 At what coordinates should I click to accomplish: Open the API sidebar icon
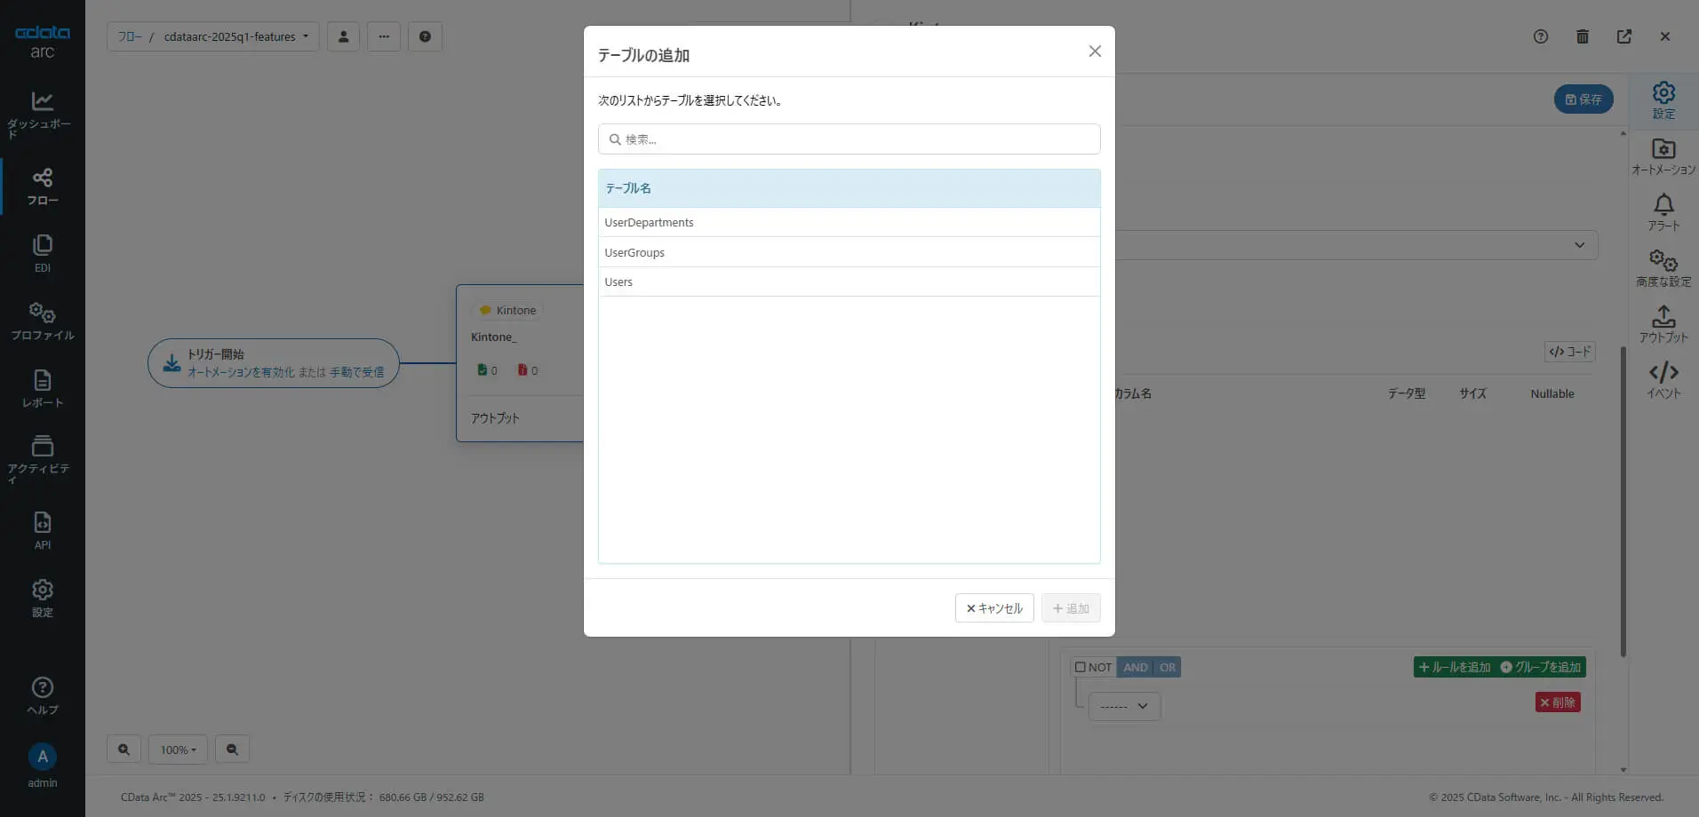pyautogui.click(x=42, y=530)
